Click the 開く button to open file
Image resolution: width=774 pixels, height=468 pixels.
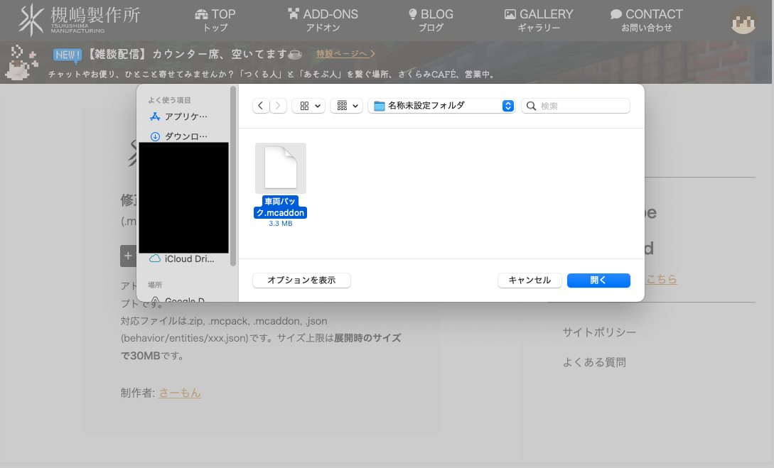[x=598, y=280]
